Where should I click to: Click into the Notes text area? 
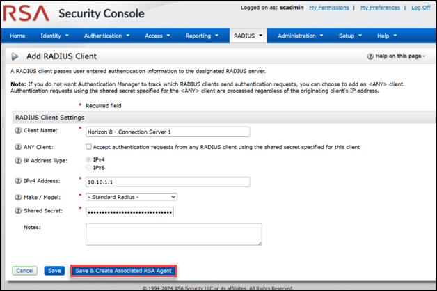(x=173, y=234)
